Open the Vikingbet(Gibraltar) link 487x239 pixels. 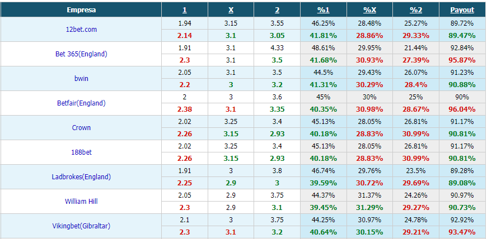(81, 226)
